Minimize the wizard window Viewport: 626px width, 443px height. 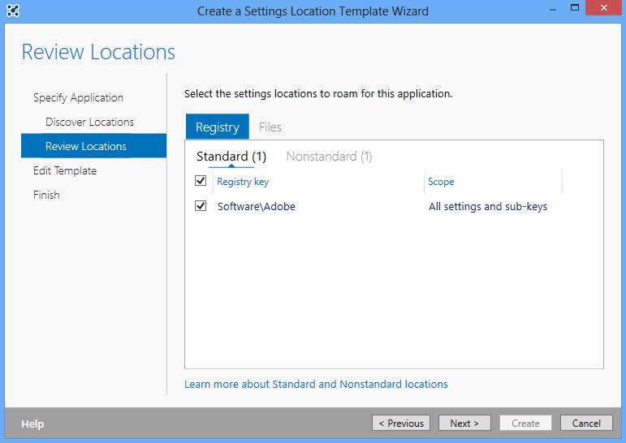pos(548,11)
